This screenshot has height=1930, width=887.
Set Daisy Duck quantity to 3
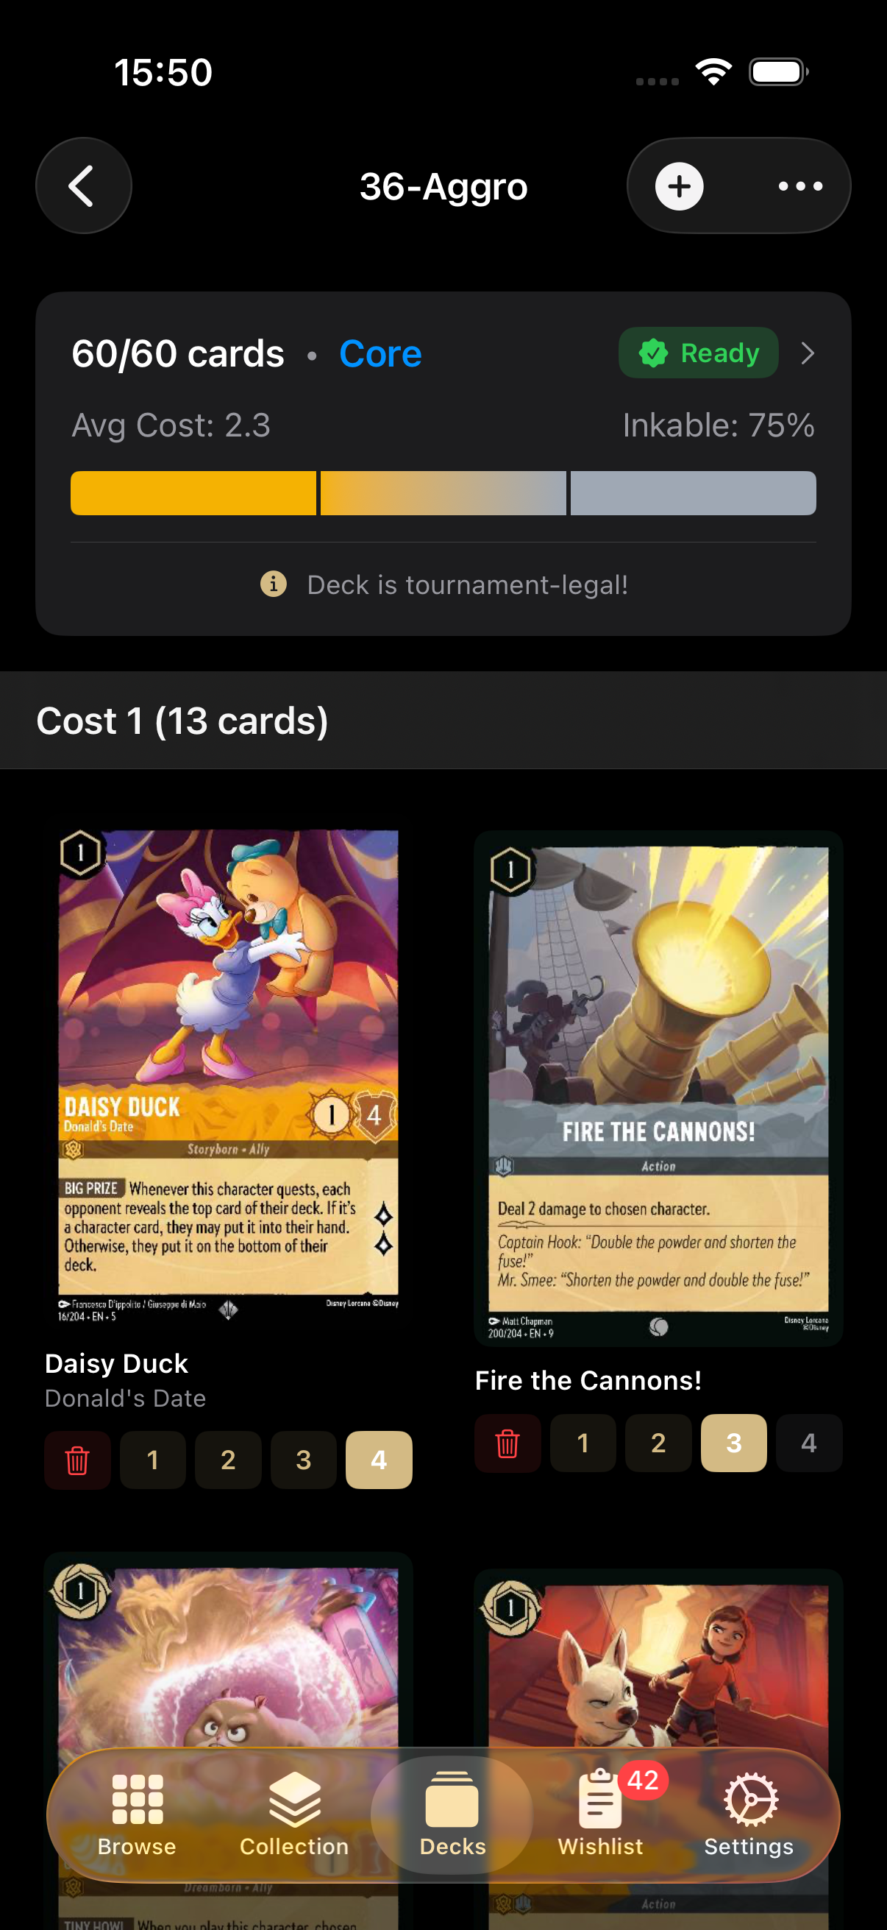click(303, 1460)
